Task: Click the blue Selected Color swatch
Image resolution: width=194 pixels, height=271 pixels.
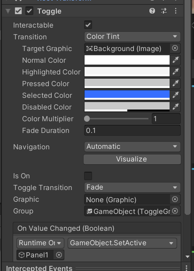Action: (x=127, y=95)
